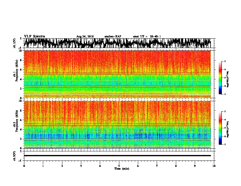Click ch.2 color bar label '-7'
241x186 pixels.
[x=225, y=145]
